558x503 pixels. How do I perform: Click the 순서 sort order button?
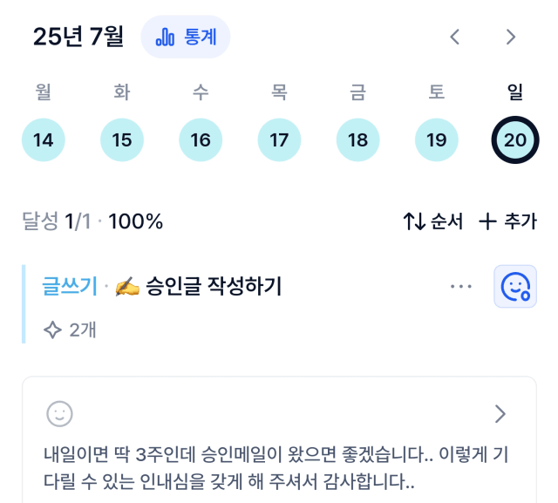click(433, 221)
